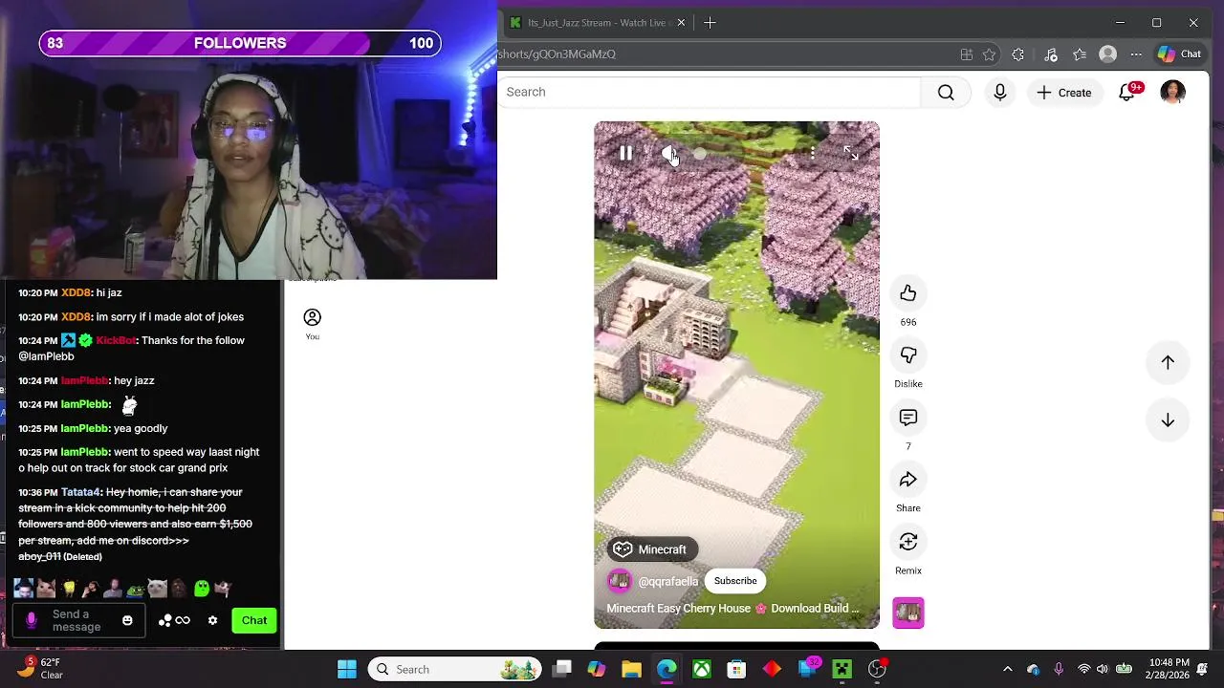The image size is (1224, 688).
Task: Add this page to favorites star
Action: (990, 54)
